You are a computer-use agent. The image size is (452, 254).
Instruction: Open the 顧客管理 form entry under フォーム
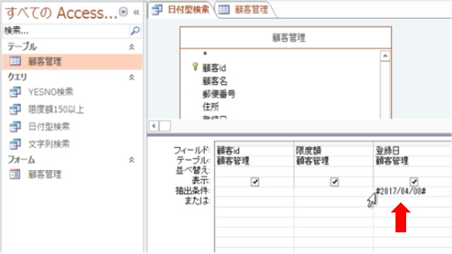point(44,174)
